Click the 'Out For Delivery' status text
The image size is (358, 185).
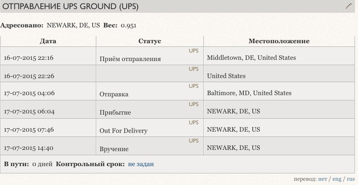(124, 131)
